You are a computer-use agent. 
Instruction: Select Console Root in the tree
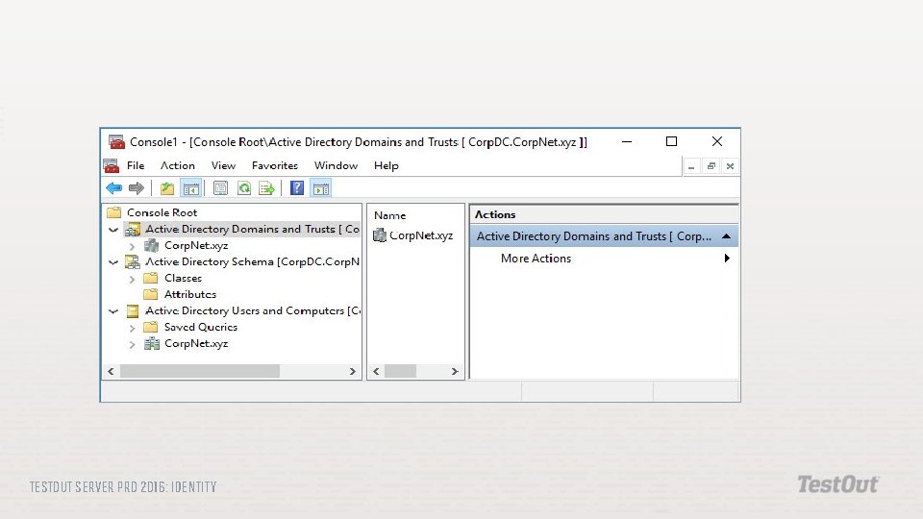[x=162, y=212]
